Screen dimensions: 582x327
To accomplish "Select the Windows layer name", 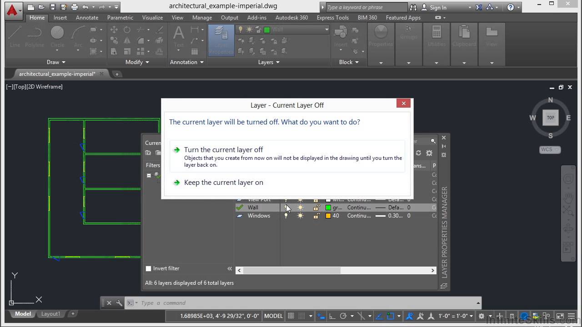I will click(x=259, y=216).
